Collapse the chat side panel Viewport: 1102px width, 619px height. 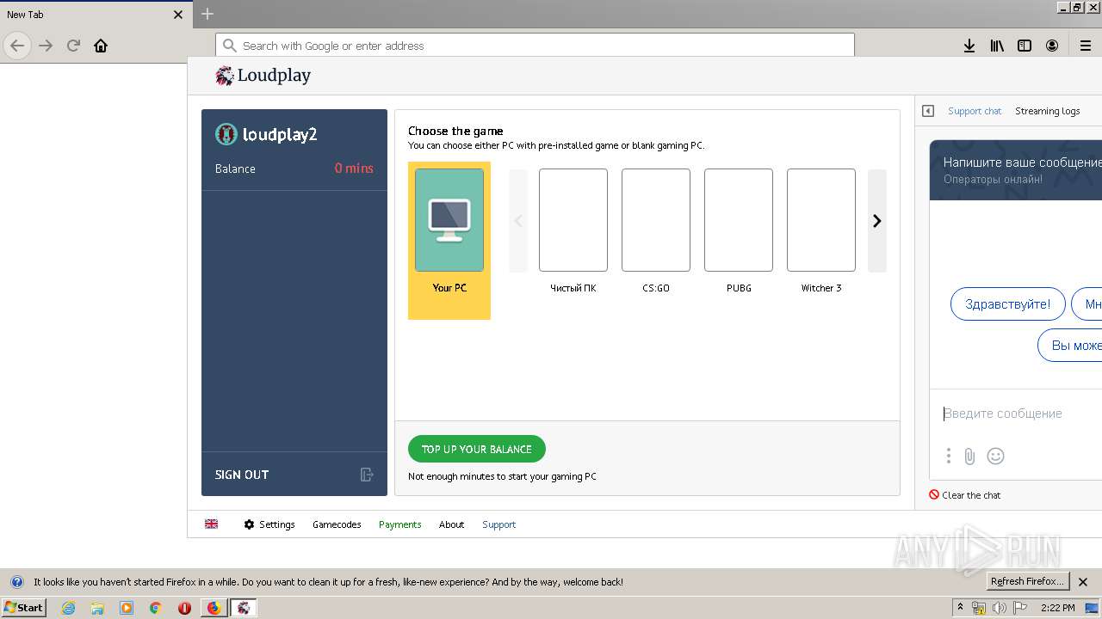click(928, 111)
